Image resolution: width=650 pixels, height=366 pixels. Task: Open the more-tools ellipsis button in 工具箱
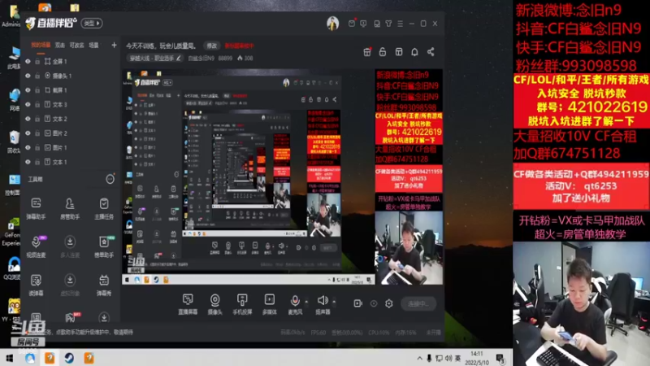(x=110, y=179)
